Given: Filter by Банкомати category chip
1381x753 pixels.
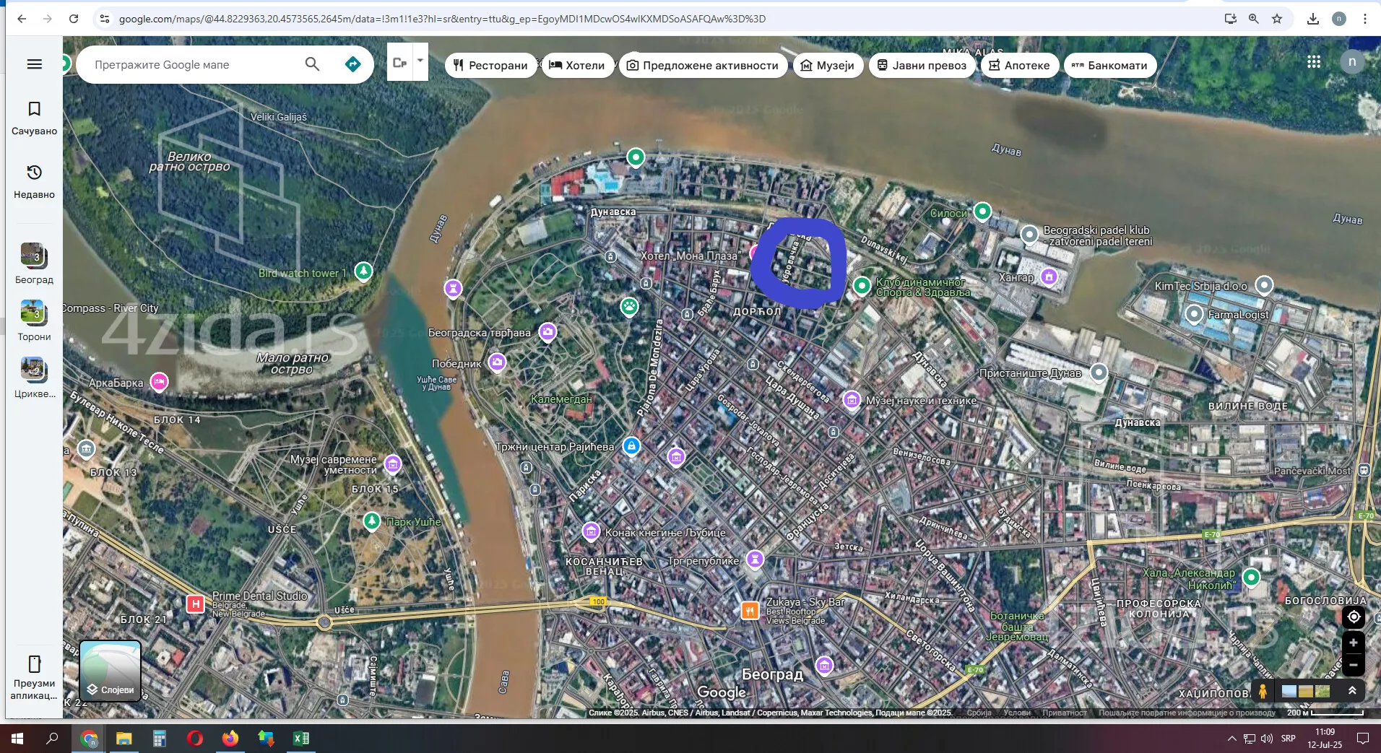Looking at the screenshot, I should click(1110, 65).
